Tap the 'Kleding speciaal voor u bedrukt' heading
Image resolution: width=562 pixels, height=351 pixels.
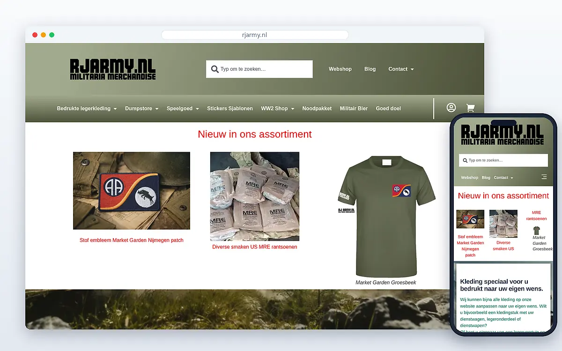(x=502, y=285)
